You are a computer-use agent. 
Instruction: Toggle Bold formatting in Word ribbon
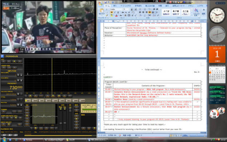click(112, 12)
